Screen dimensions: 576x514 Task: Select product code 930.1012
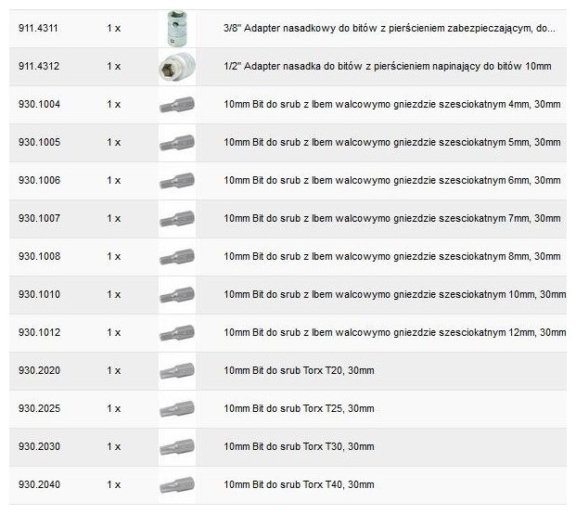(39, 332)
